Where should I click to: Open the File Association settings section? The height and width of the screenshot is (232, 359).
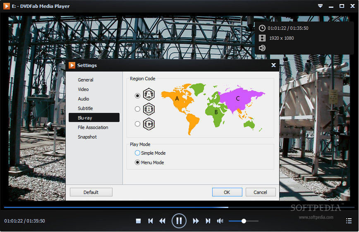93,127
